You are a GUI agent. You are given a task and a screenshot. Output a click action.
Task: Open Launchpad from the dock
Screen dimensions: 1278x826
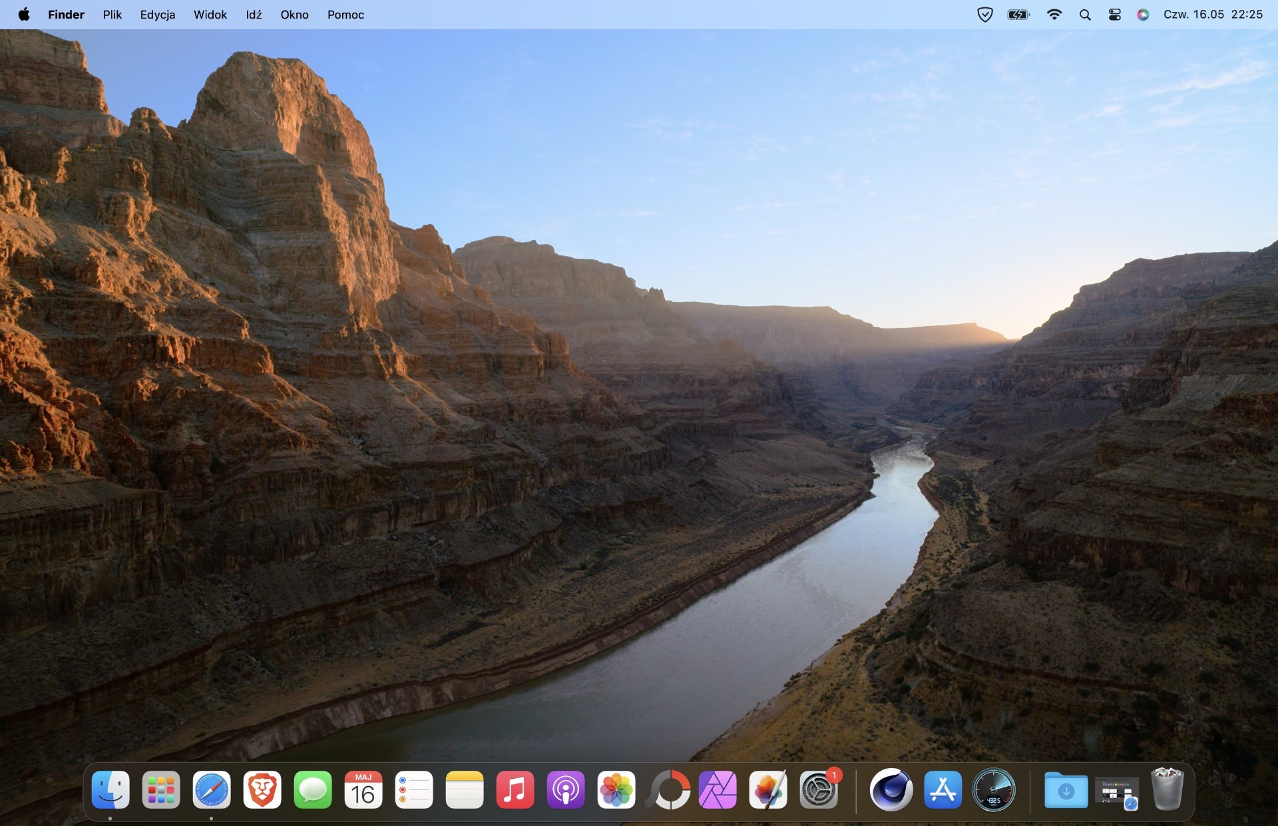click(x=160, y=790)
